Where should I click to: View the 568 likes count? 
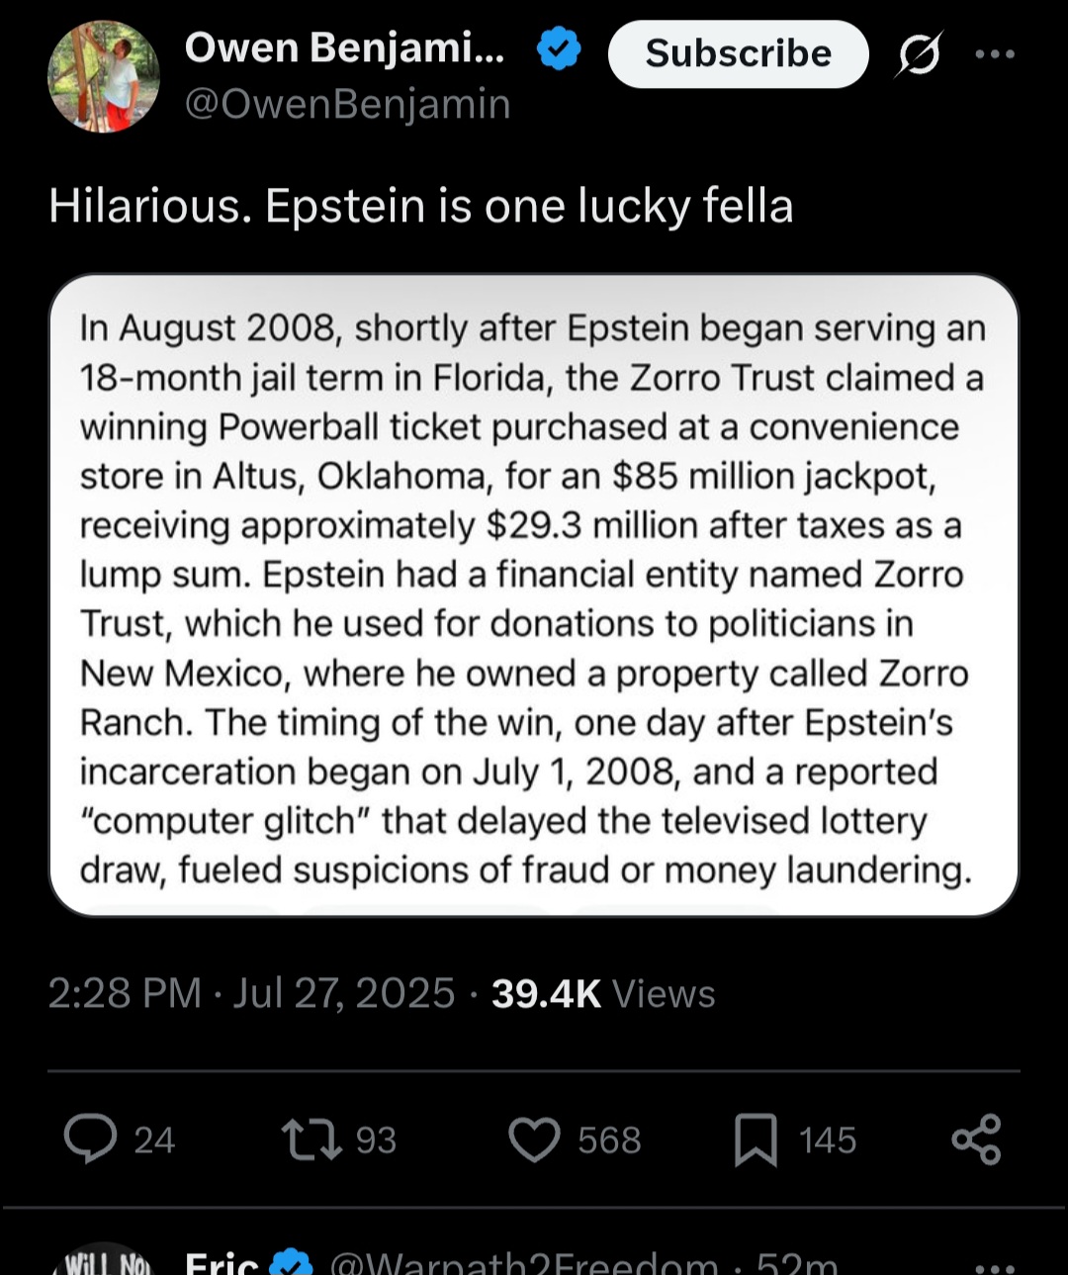[x=609, y=1140]
